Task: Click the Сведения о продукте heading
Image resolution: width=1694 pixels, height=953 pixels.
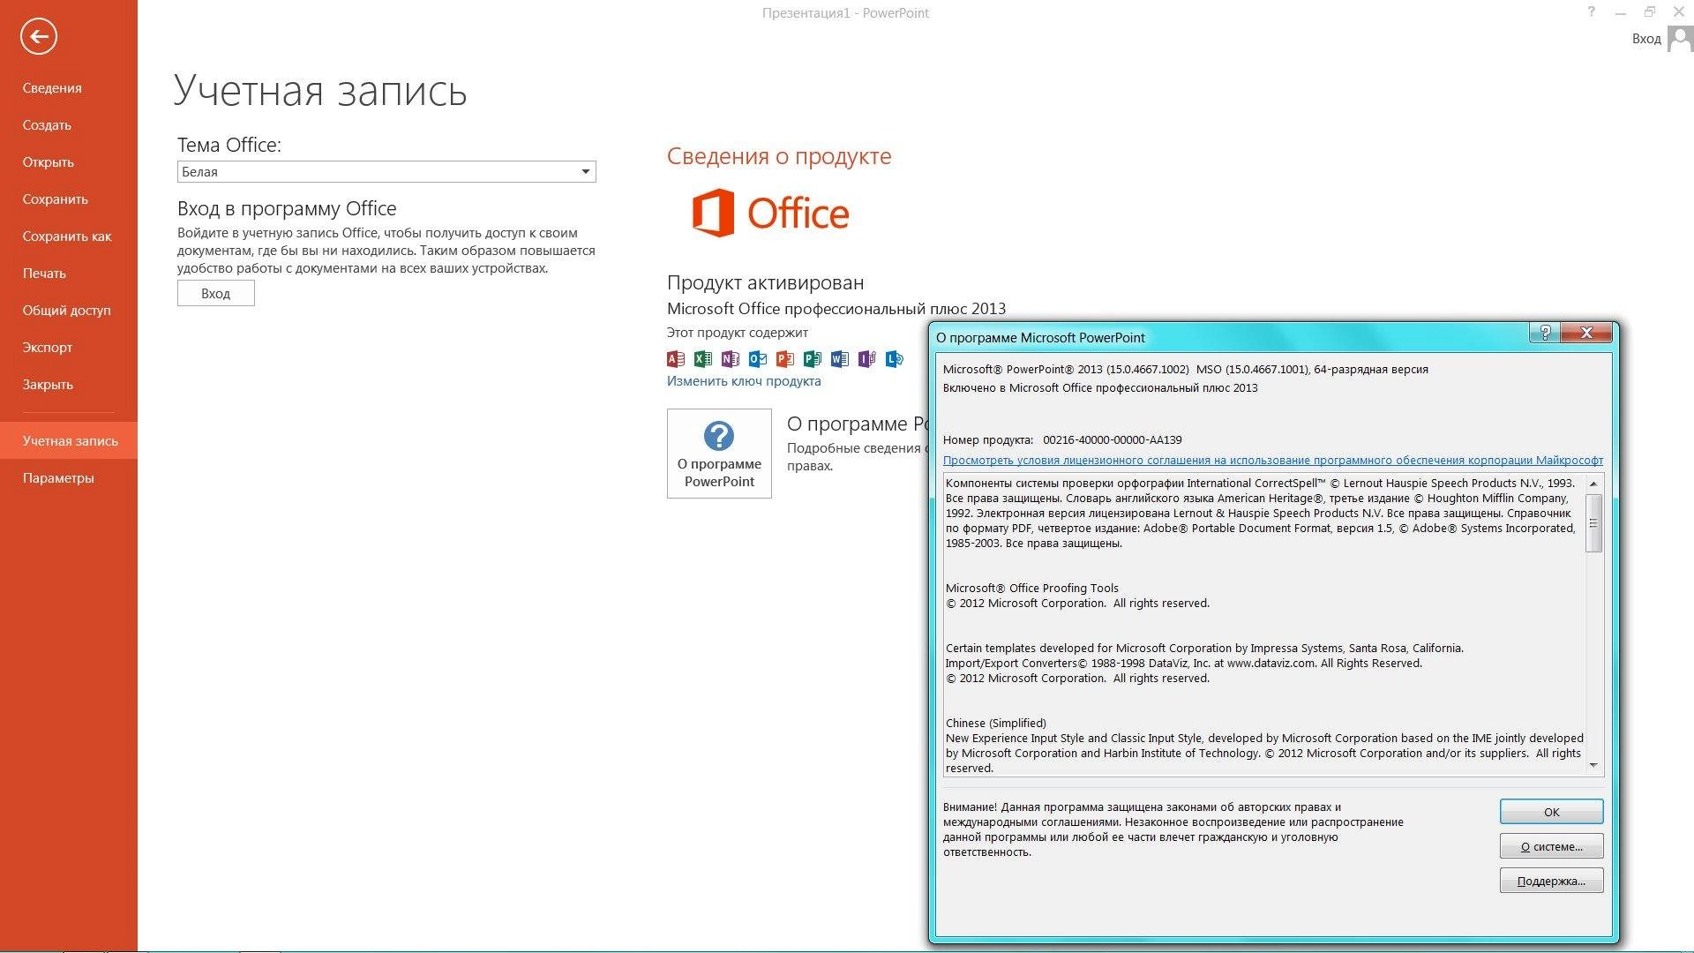Action: [779, 156]
